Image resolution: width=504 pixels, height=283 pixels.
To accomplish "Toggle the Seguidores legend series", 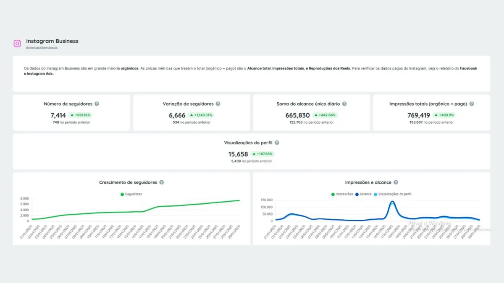I will [131, 194].
